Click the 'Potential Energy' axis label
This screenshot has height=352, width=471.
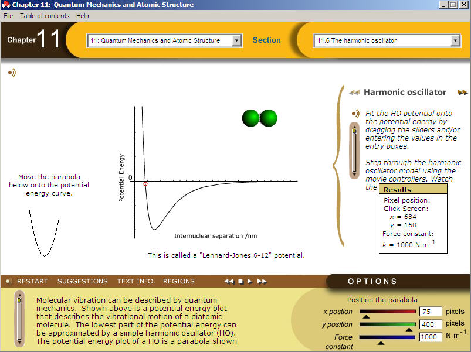[x=121, y=178]
